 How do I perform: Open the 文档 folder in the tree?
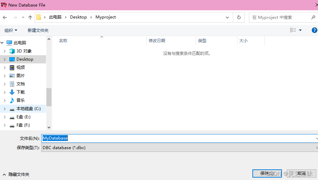click(x=21, y=84)
